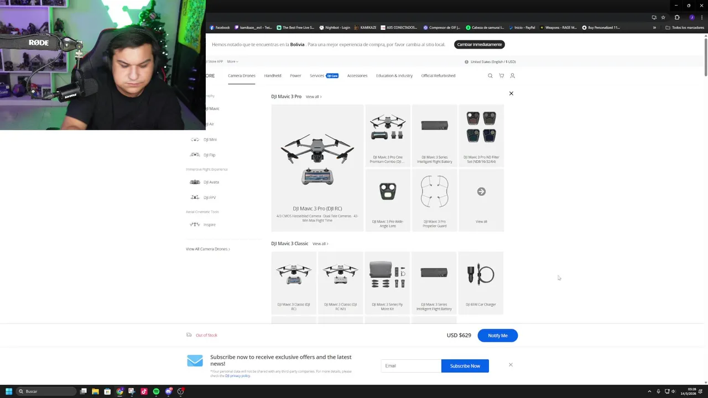Click the circled arrow View all icon
708x398 pixels.
pyautogui.click(x=481, y=192)
